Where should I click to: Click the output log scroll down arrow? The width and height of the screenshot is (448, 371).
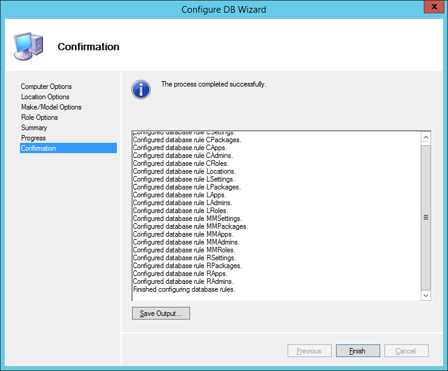[x=426, y=295]
